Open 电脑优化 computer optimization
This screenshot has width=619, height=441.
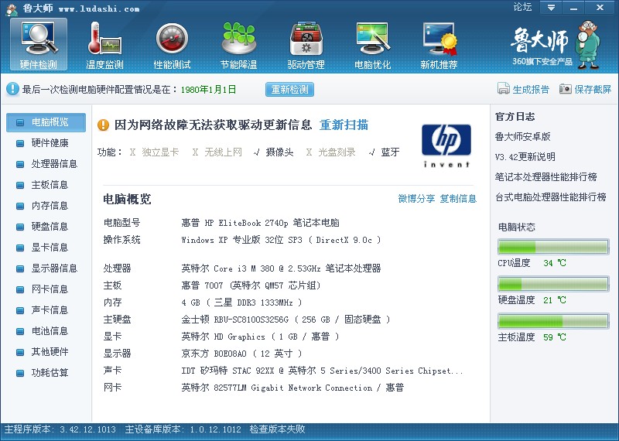(373, 45)
